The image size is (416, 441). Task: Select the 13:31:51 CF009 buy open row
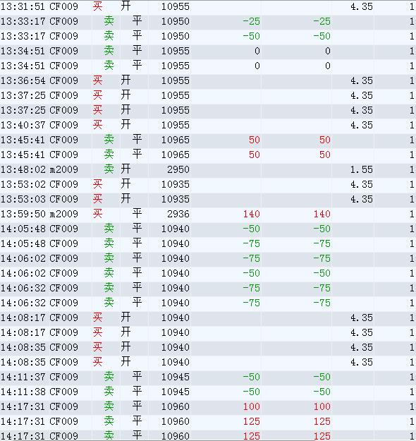[x=208, y=6]
